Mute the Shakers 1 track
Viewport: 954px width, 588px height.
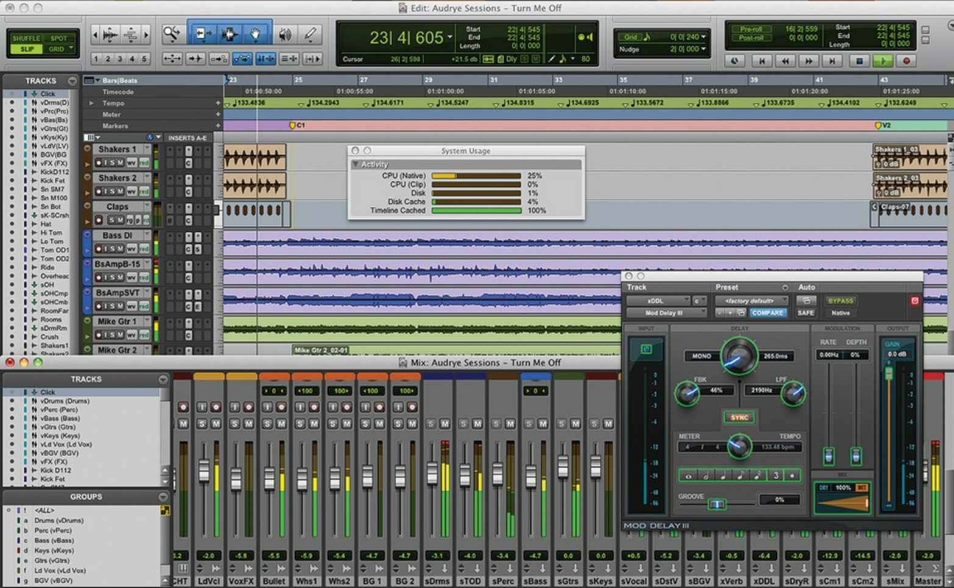121,163
